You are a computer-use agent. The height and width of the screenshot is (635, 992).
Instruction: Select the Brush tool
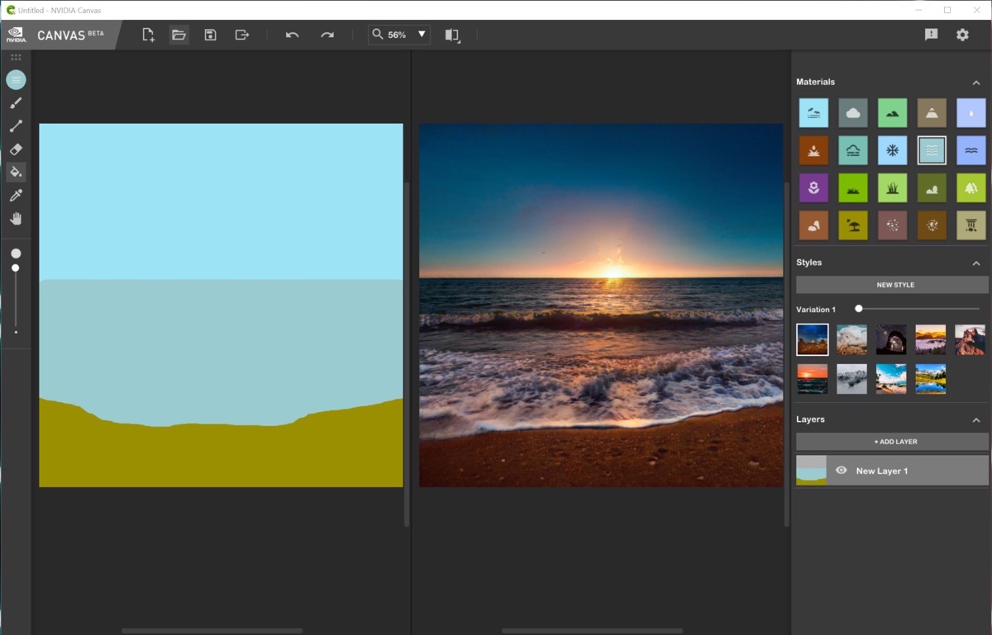16,103
